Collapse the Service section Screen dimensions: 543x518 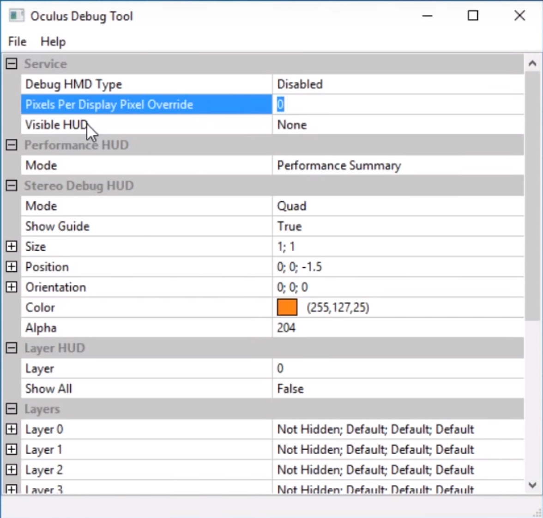point(12,64)
